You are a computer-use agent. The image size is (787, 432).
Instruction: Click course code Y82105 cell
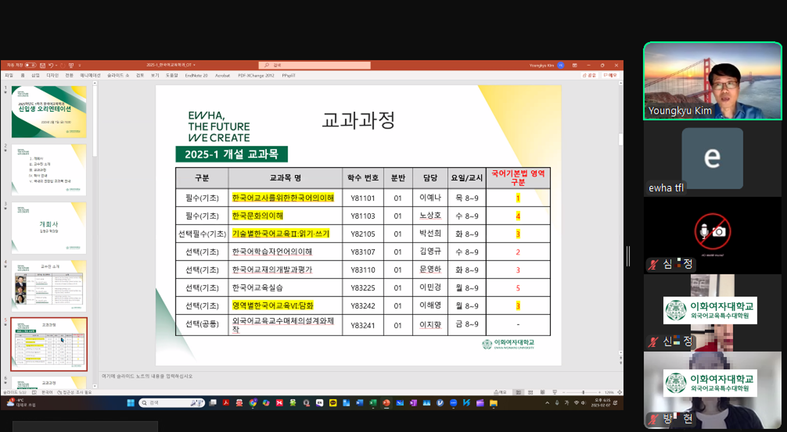(x=363, y=234)
